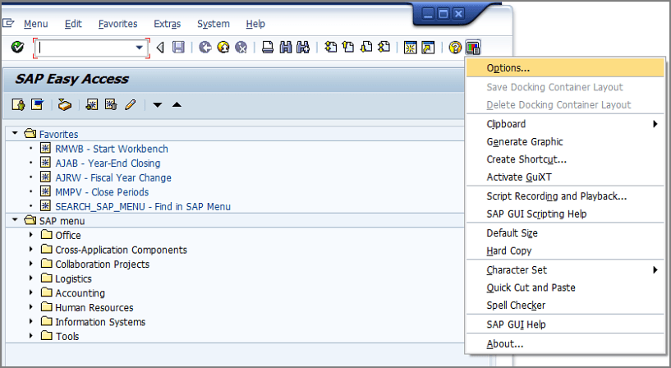The height and width of the screenshot is (368, 671).
Task: Select Spell Checker menu entry
Action: 565,305
